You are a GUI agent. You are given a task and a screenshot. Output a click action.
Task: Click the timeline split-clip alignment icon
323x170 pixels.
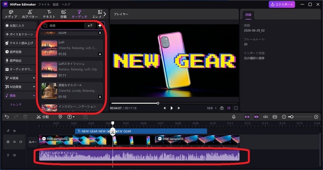pyautogui.click(x=266, y=117)
